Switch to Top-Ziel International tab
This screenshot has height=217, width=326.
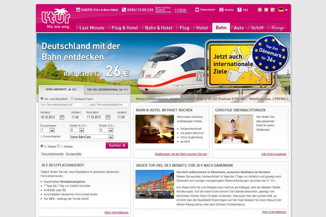click(108, 90)
